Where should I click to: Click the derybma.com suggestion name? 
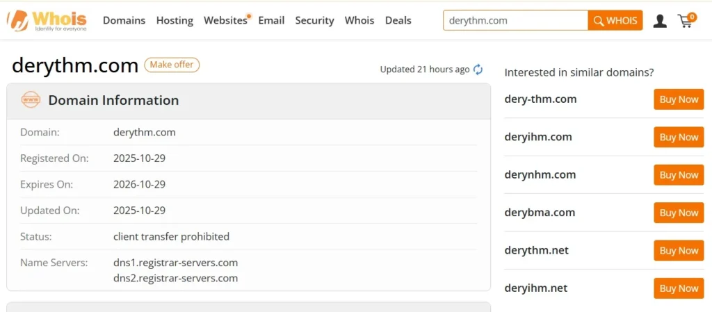[x=540, y=212]
